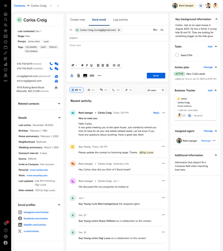This screenshot has height=251, width=223.
Task: Go to Home icon in sidebar
Action: 6,14
